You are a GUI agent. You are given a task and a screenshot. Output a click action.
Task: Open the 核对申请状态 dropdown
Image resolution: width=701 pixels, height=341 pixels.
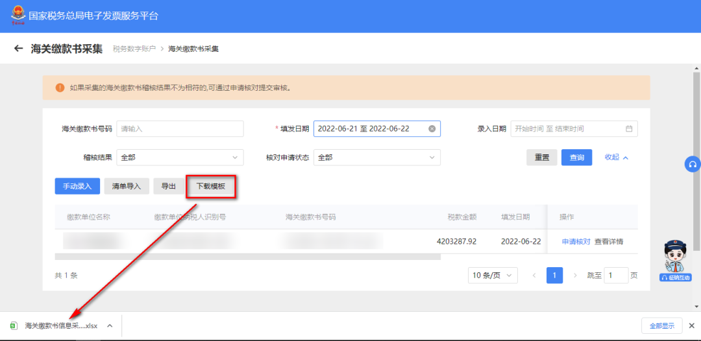coord(377,157)
